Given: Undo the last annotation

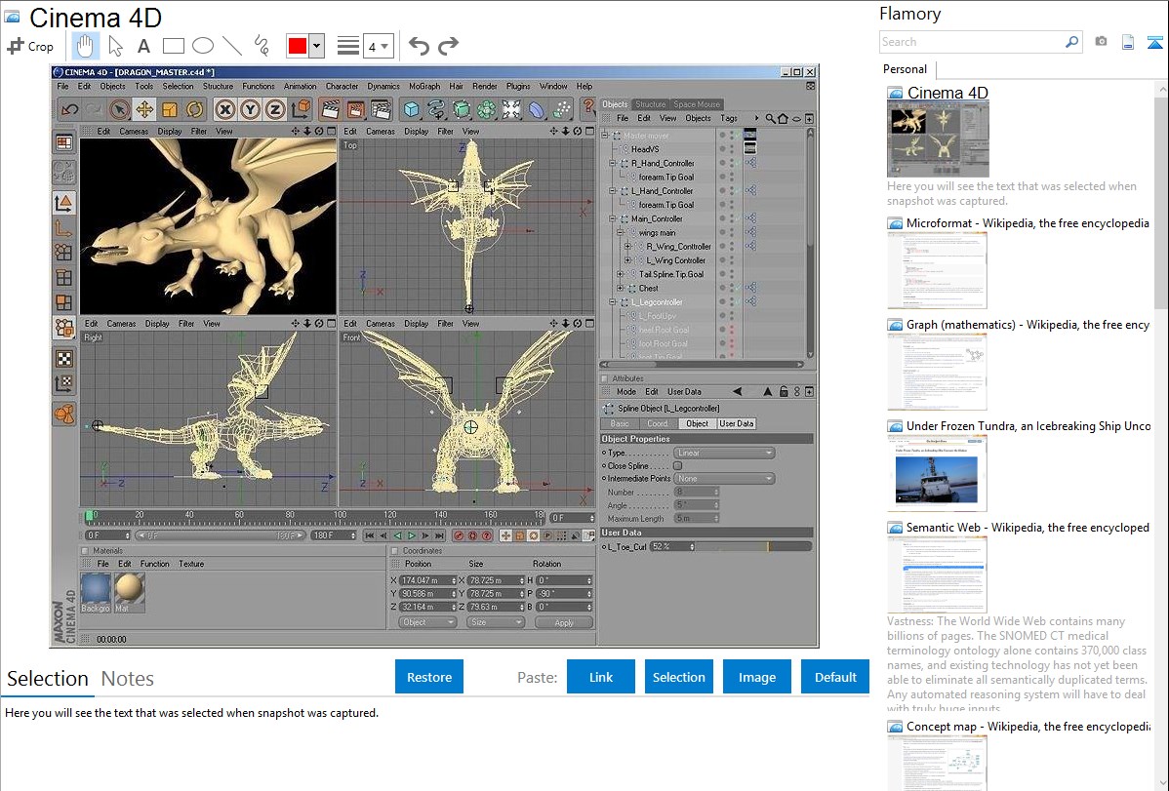Looking at the screenshot, I should pyautogui.click(x=419, y=46).
